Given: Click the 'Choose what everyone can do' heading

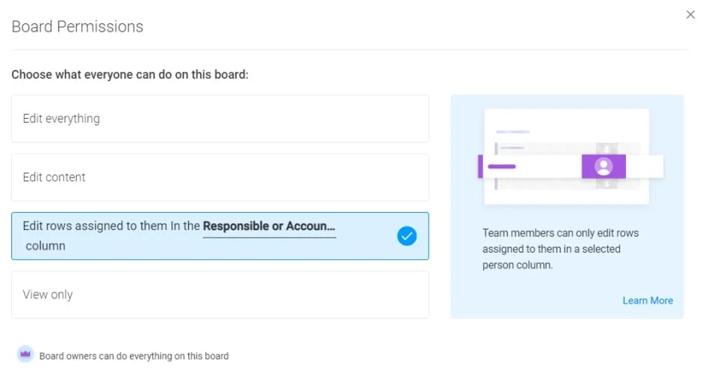Looking at the screenshot, I should [x=130, y=75].
